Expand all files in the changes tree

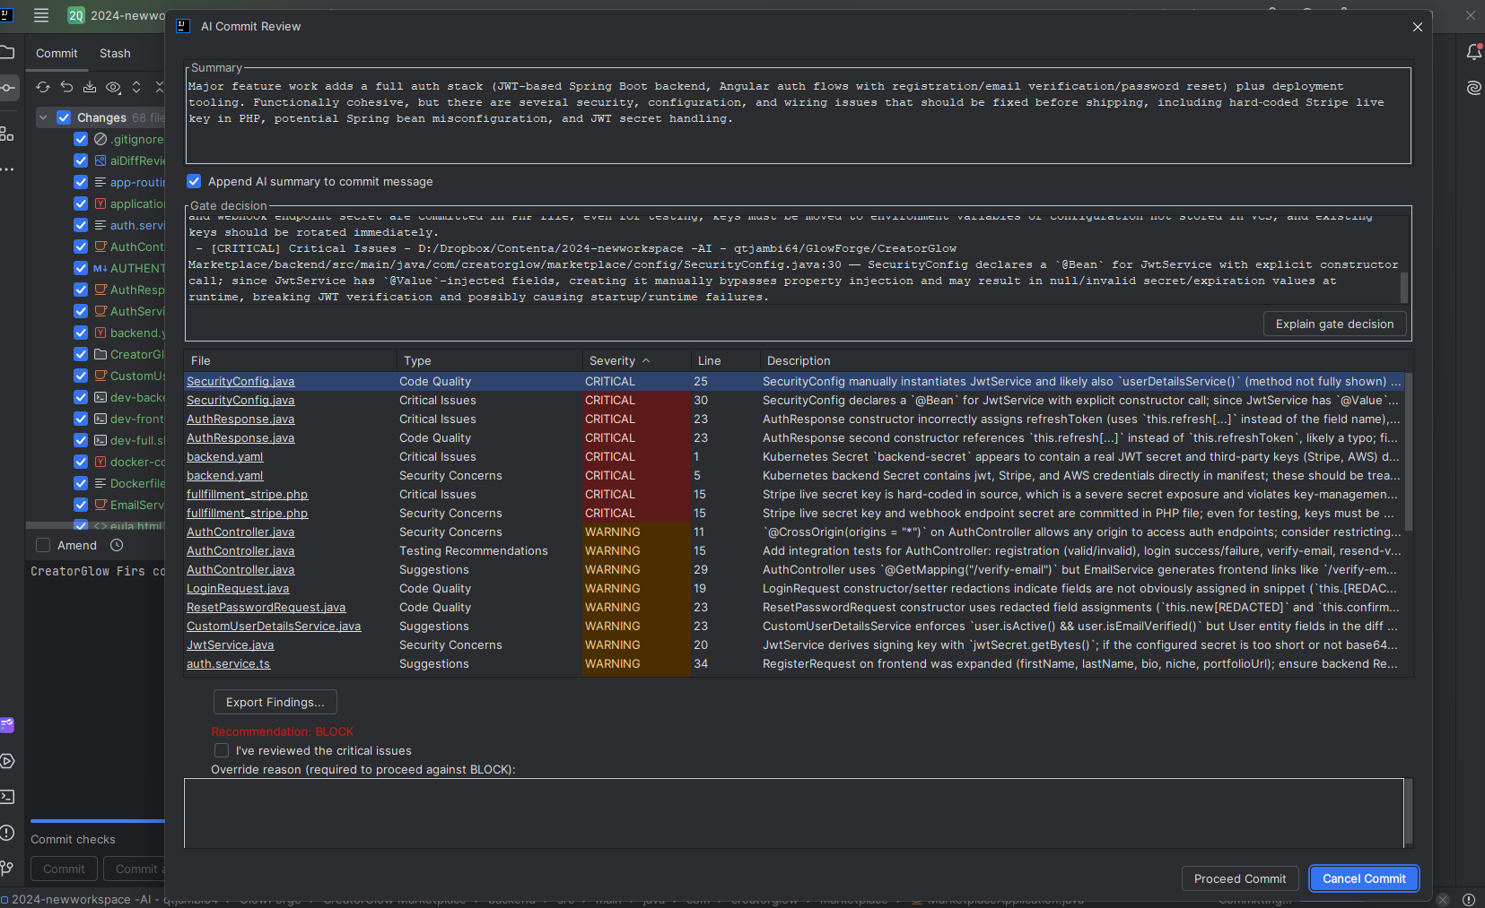(x=135, y=87)
